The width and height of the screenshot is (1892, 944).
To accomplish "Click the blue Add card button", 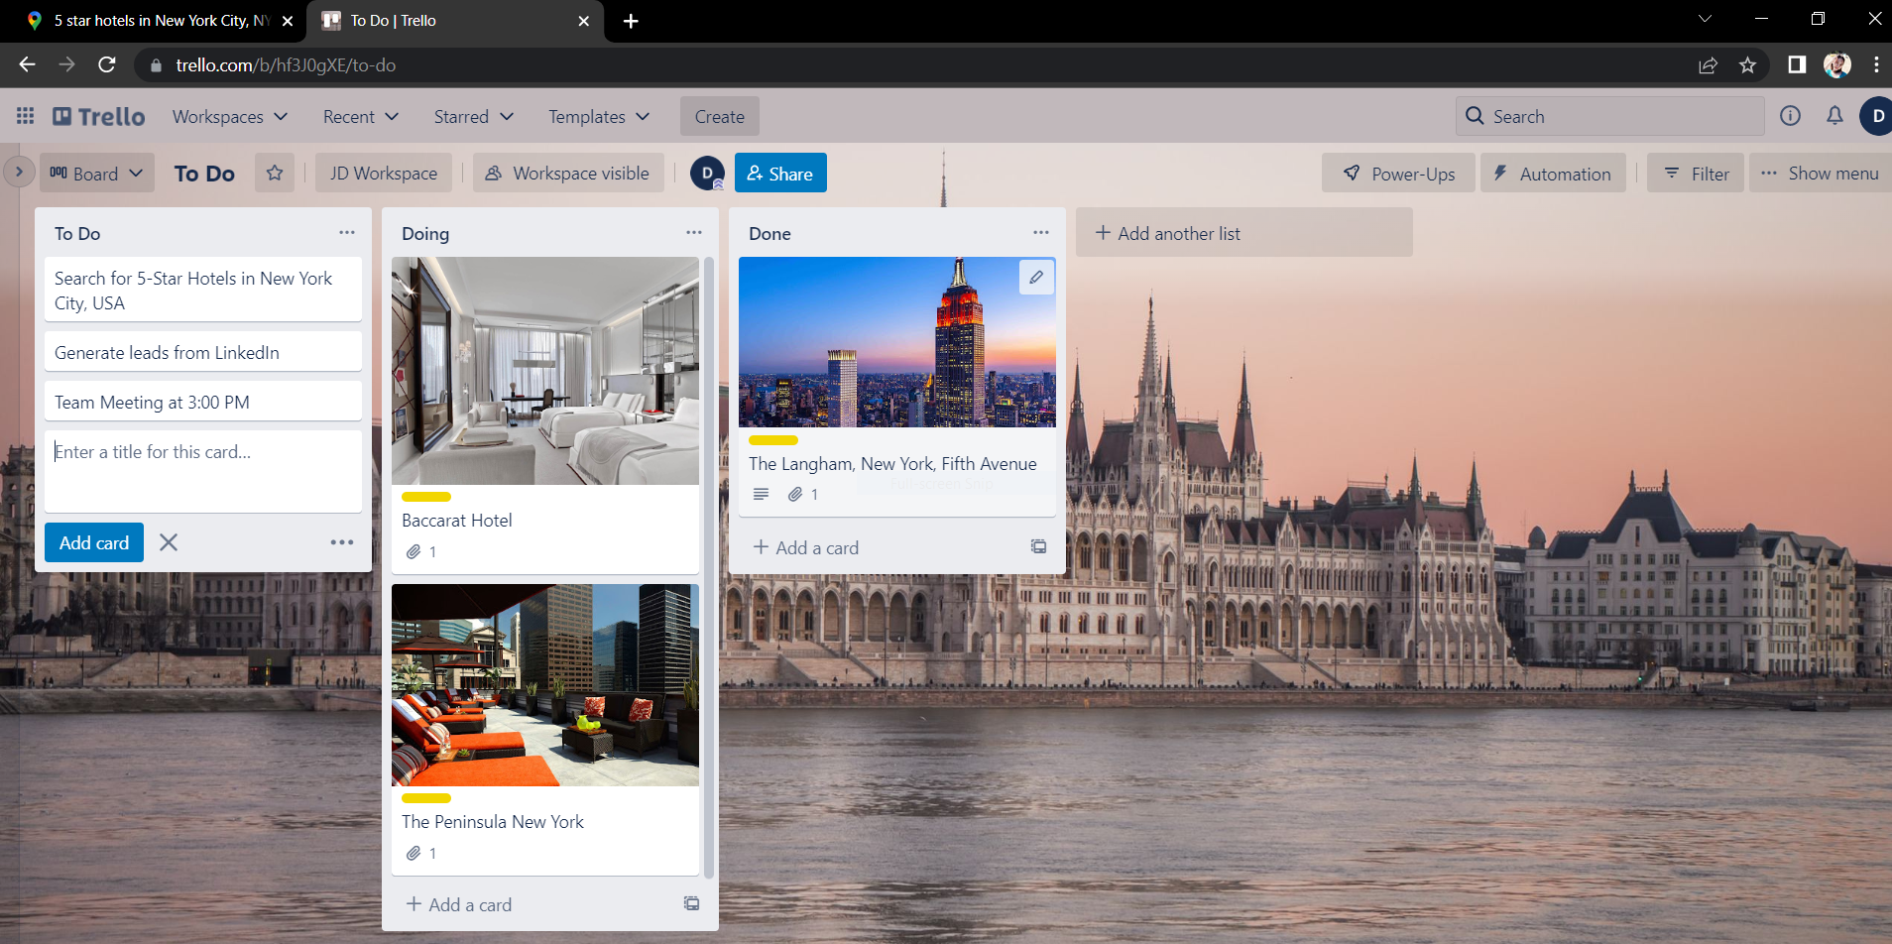I will click(94, 542).
